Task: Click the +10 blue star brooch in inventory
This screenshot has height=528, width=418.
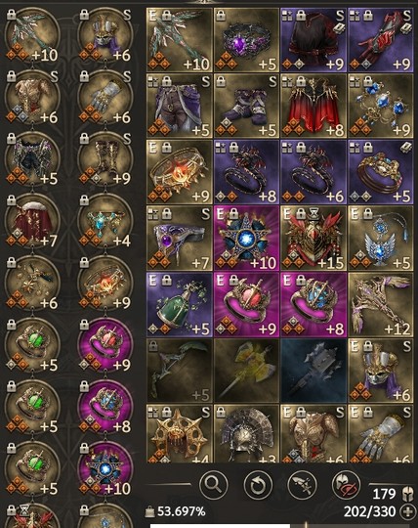Action: (x=246, y=239)
